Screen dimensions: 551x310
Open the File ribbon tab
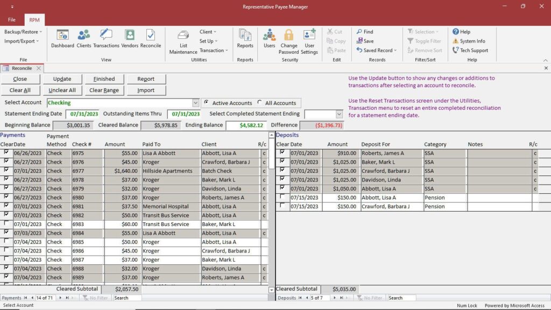pyautogui.click(x=12, y=20)
